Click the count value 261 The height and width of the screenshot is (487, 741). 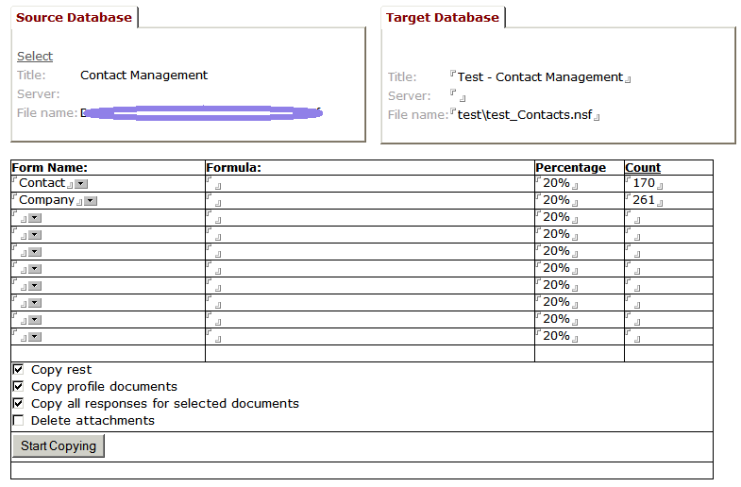[x=644, y=200]
